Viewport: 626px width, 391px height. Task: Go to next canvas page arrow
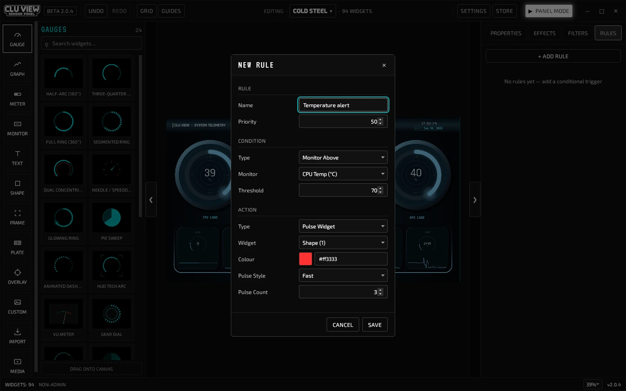(x=475, y=199)
